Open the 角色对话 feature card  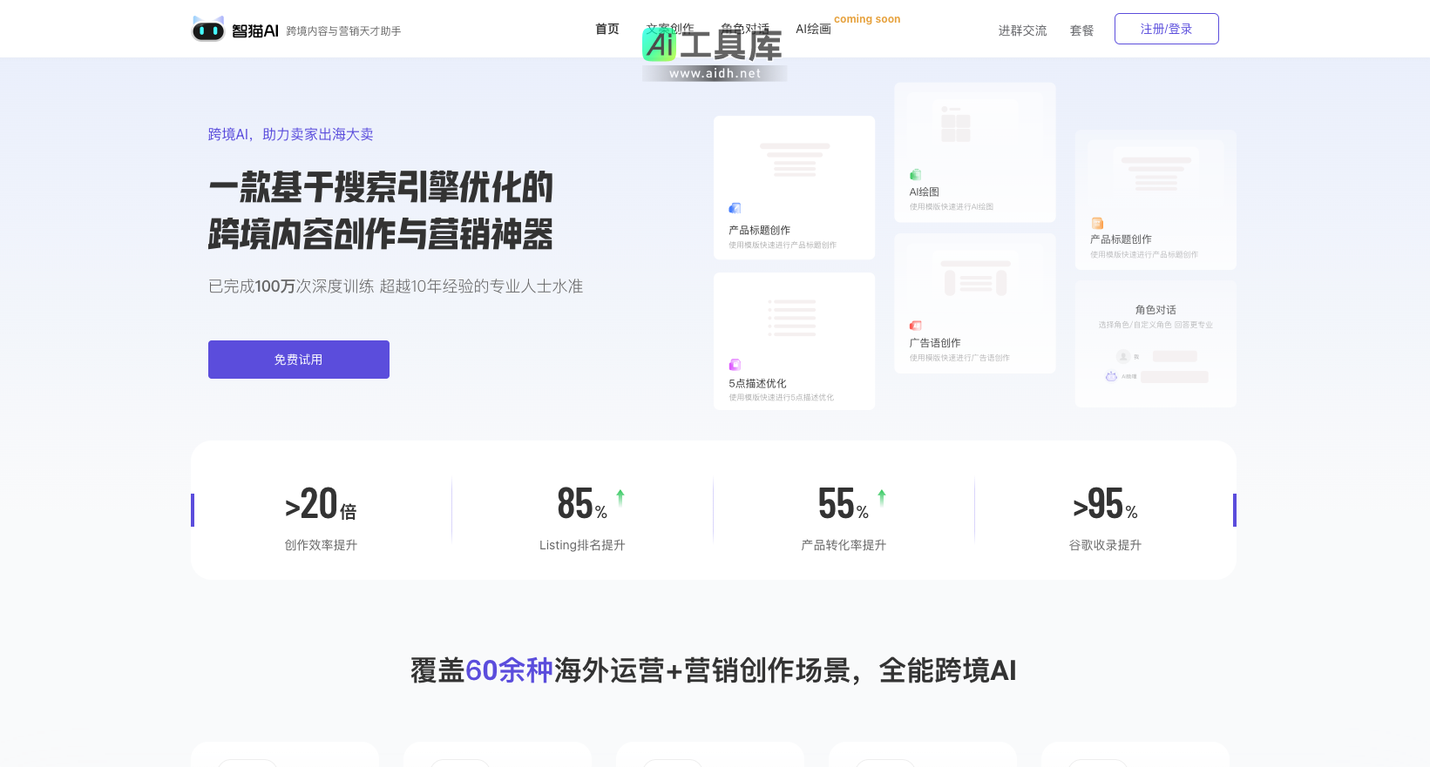tap(1155, 344)
